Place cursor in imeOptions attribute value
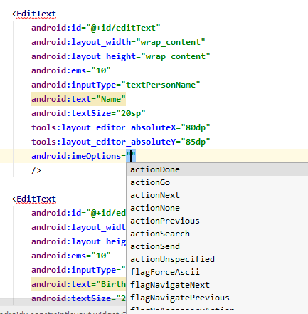 pyautogui.click(x=131, y=156)
